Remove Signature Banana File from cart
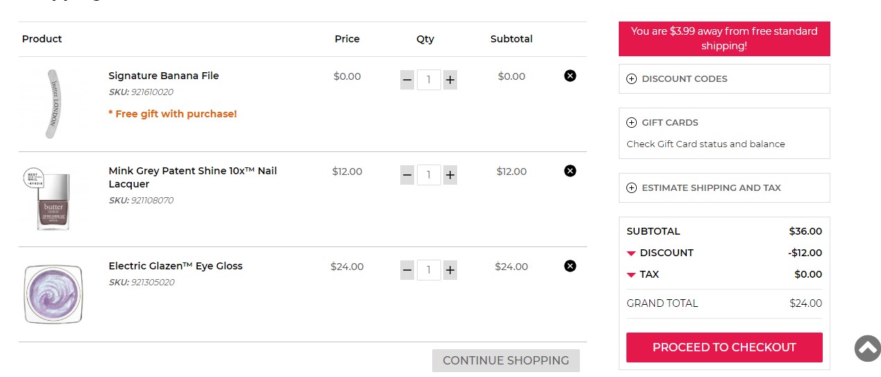 click(570, 76)
